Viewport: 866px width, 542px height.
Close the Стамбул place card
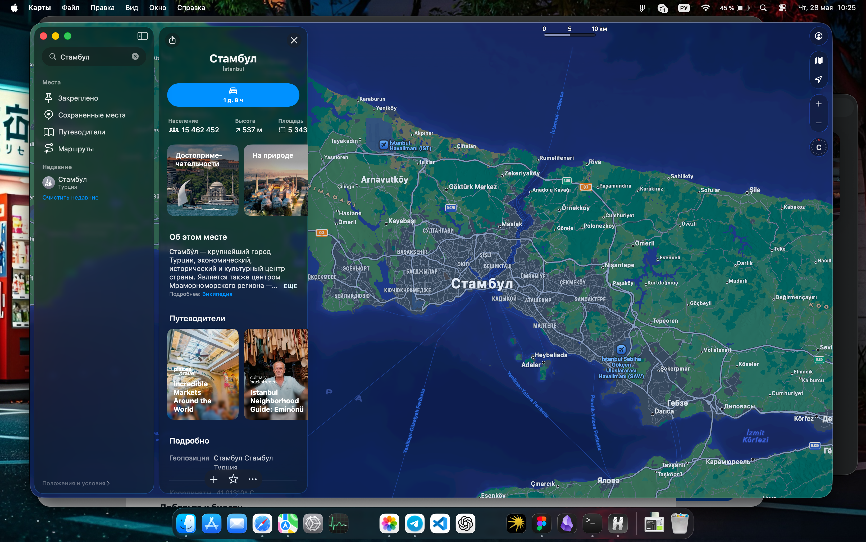[x=294, y=40]
